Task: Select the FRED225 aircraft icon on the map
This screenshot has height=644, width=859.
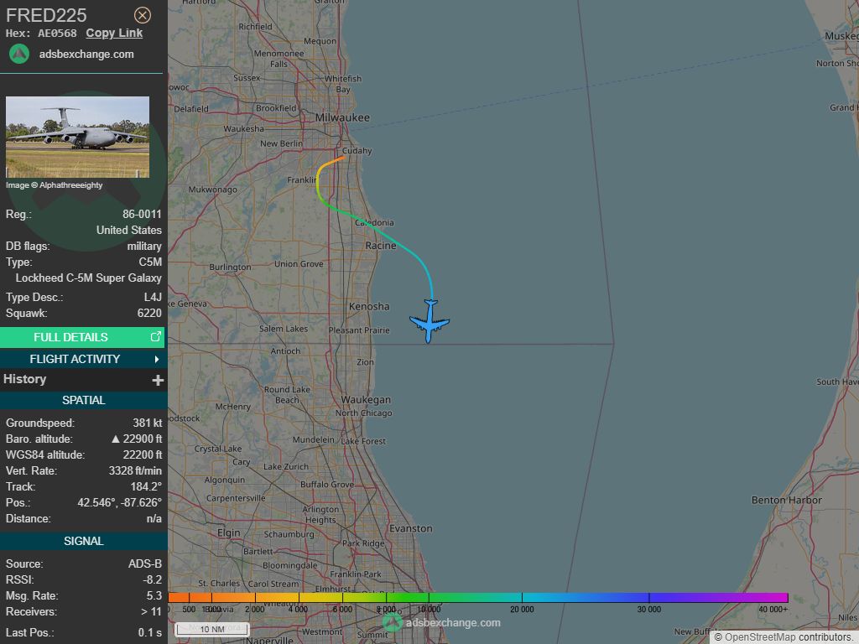Action: pos(429,322)
